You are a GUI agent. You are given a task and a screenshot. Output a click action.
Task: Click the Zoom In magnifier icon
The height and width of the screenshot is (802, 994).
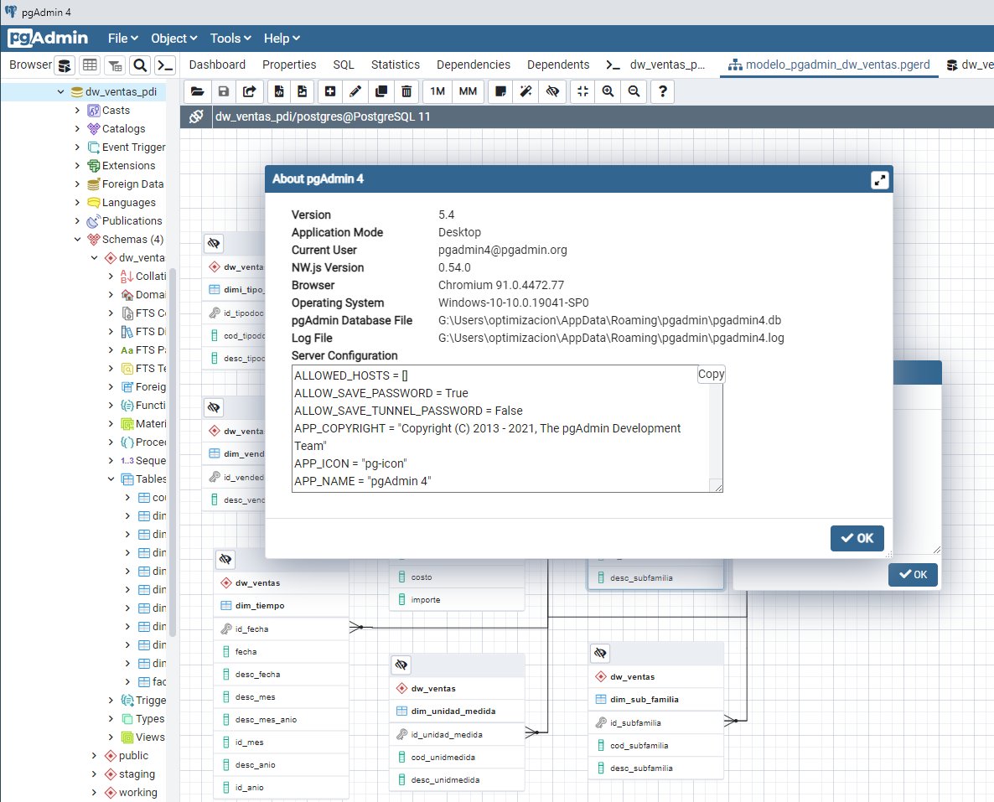(x=608, y=91)
